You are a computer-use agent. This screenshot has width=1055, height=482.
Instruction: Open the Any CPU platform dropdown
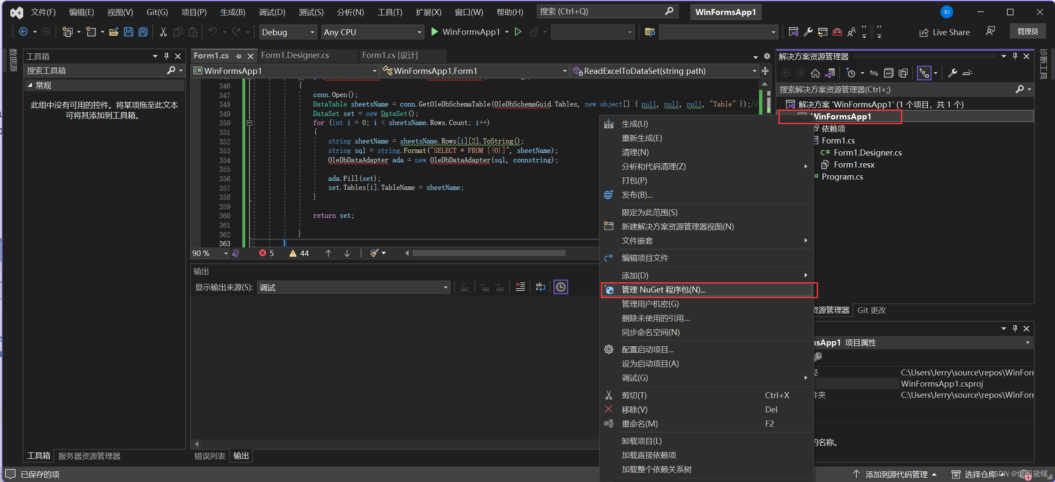click(x=373, y=32)
